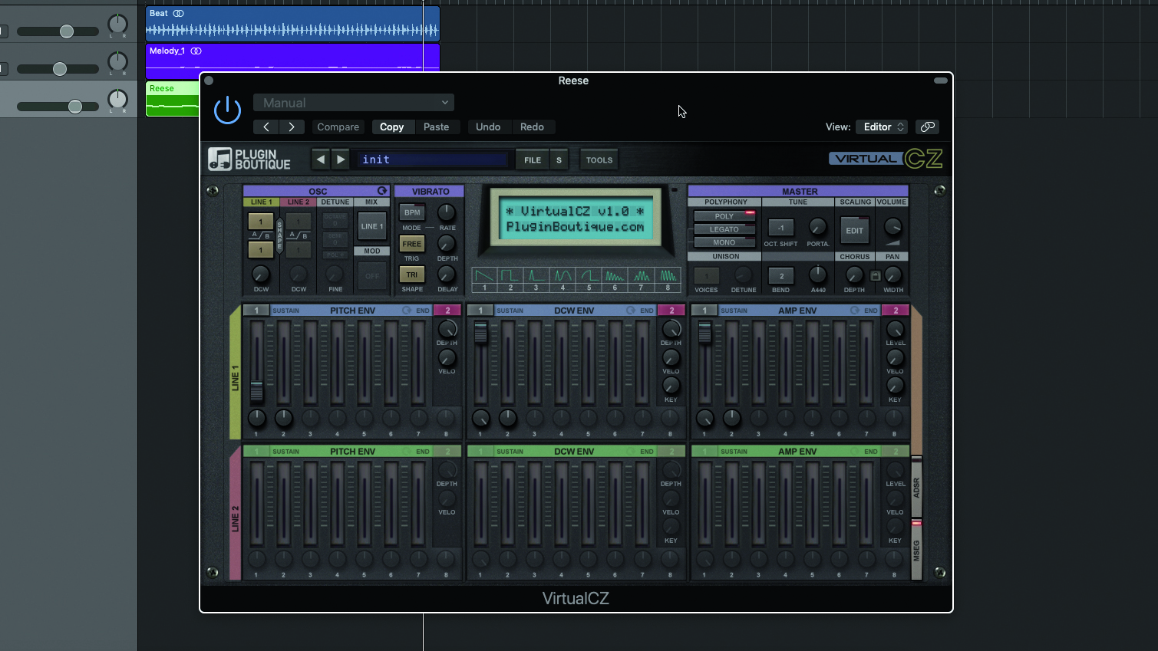The height and width of the screenshot is (651, 1158).
Task: Open the plugin link chain icon
Action: point(927,127)
